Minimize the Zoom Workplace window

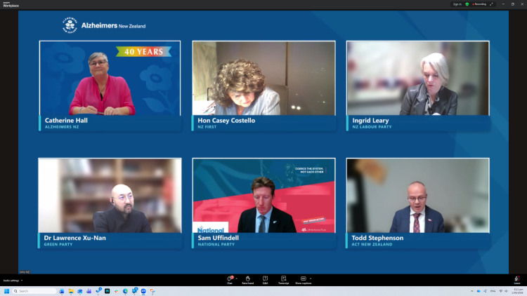(x=503, y=4)
